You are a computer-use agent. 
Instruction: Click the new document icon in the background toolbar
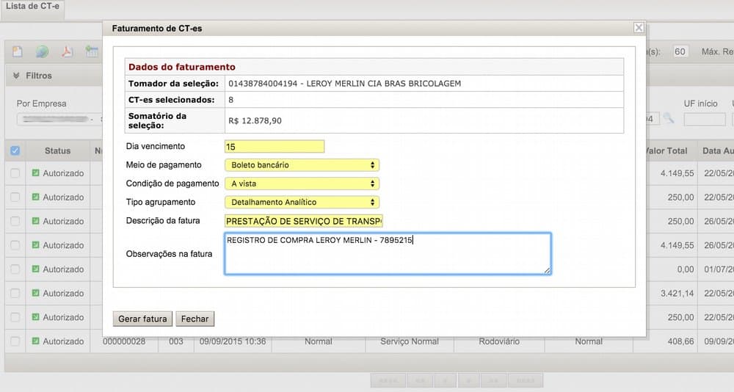click(x=18, y=51)
